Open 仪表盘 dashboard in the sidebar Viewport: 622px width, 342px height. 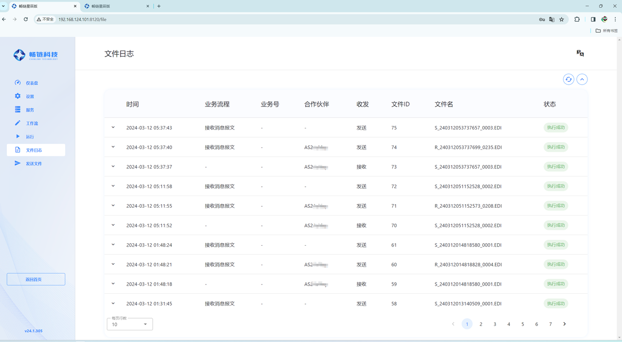pos(32,83)
